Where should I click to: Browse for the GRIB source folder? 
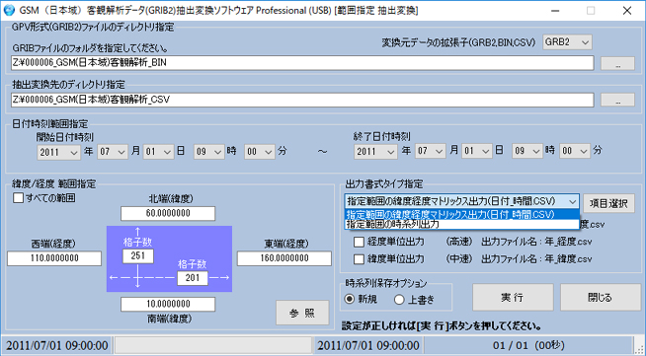(617, 63)
